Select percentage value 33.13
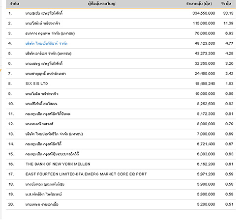The height and width of the screenshot is (224, 246). tap(228, 13)
